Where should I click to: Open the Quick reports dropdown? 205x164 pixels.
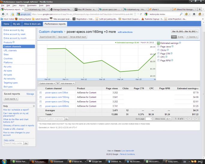[11, 99]
